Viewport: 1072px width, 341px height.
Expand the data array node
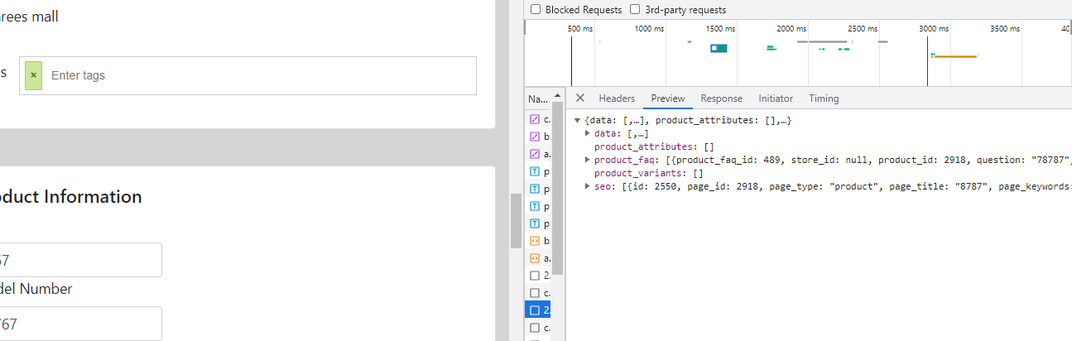point(588,133)
